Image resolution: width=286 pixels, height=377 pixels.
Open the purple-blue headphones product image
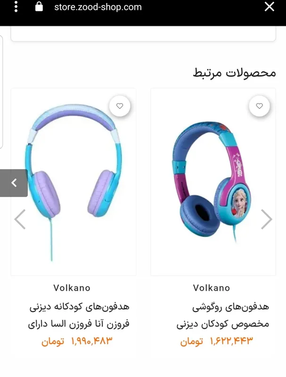[x=74, y=182]
